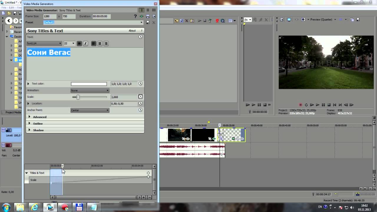Zoom out keyframe timeline with minus button
The image size is (377, 212).
coord(150,197)
